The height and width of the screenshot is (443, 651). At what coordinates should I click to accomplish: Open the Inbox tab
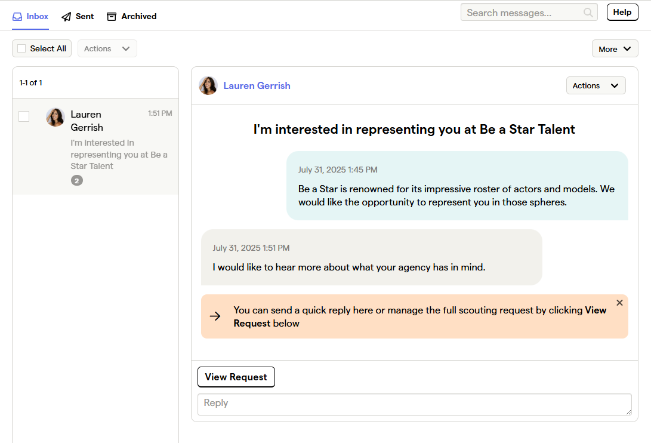(30, 16)
